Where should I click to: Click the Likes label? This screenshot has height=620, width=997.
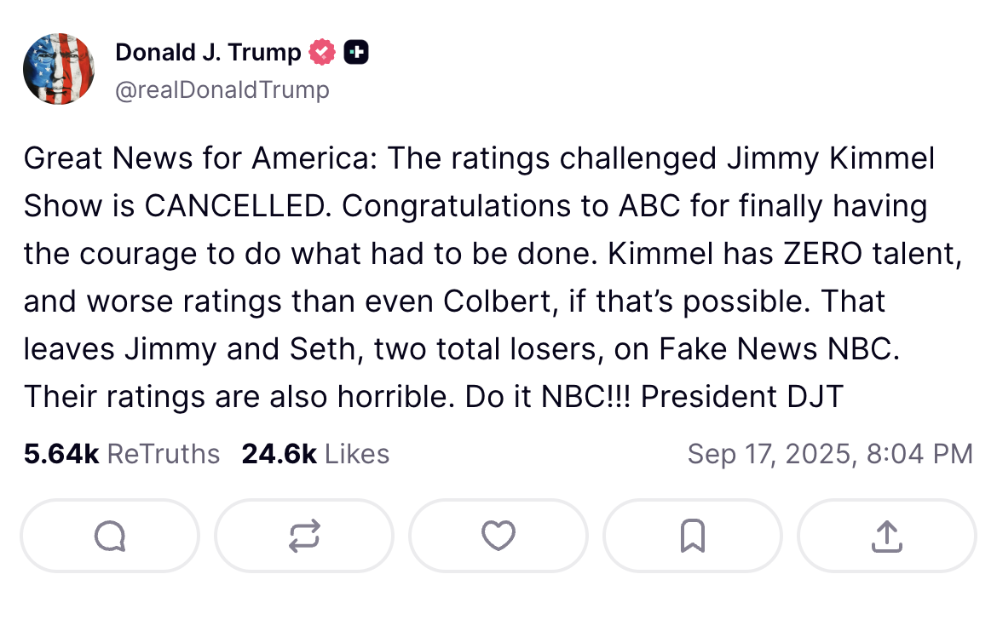click(357, 454)
